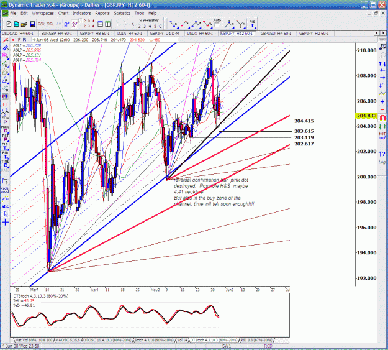Click the blue right arrow icon
The image size is (388, 350).
[382, 78]
